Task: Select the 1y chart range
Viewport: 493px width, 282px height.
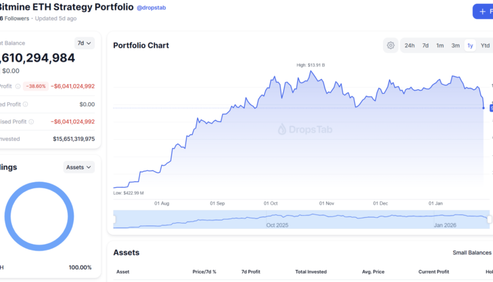Action: 470,45
